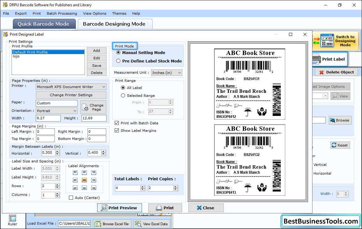Viewport: 362px width, 229px height.
Task: Click Bottom Margin input field
Action: tap(97, 139)
